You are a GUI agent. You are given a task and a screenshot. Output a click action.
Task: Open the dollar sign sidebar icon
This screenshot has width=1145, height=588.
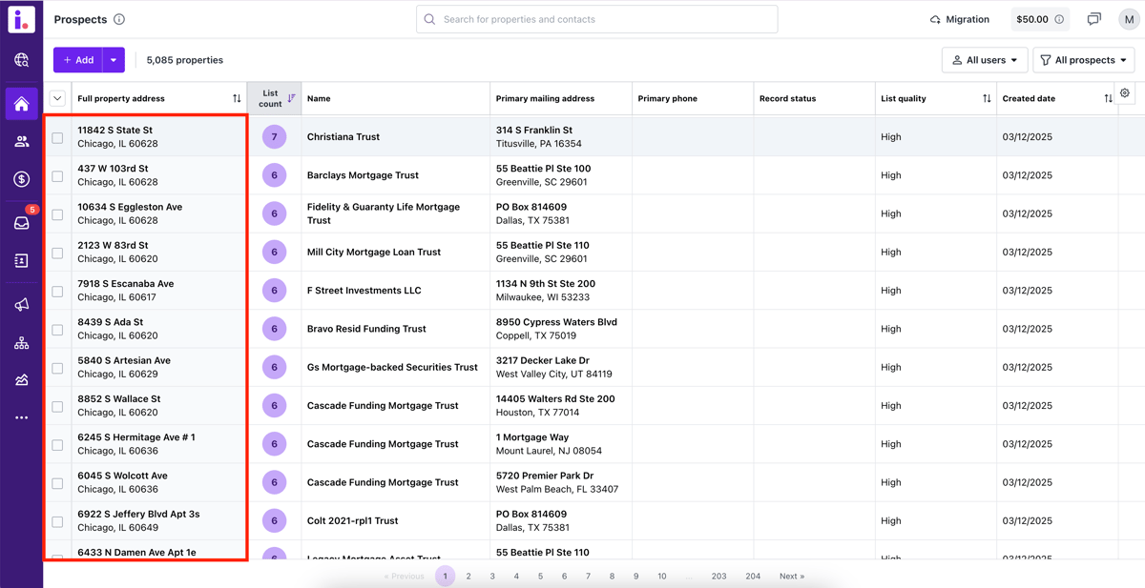21,179
